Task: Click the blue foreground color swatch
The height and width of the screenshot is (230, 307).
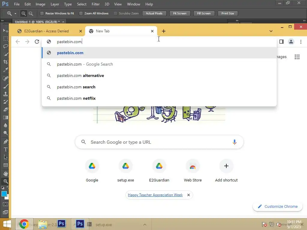Action: [4, 194]
